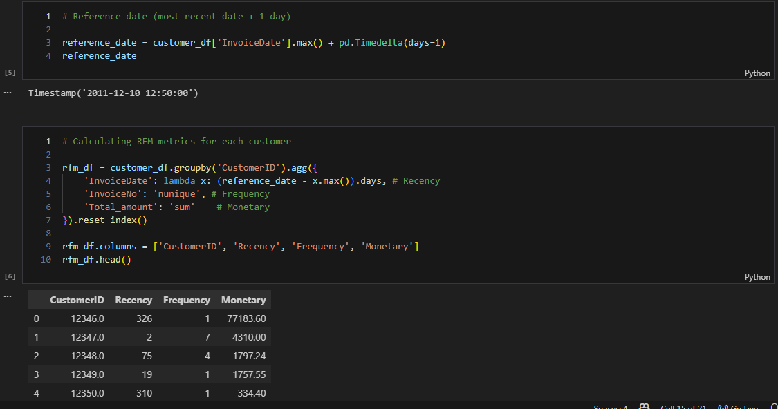Click execution count [5] beside the first cell

tap(10, 71)
